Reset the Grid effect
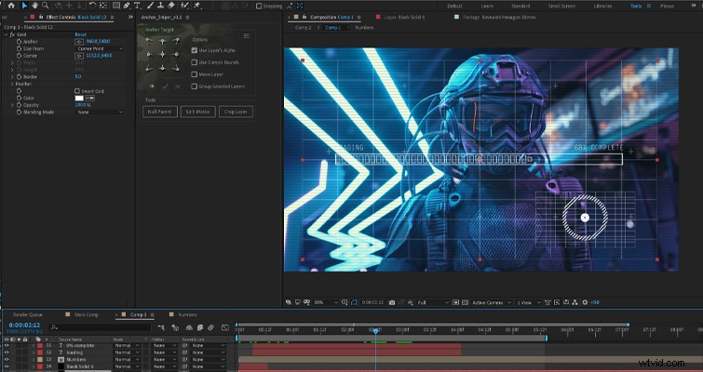Image resolution: width=703 pixels, height=372 pixels. (81, 34)
